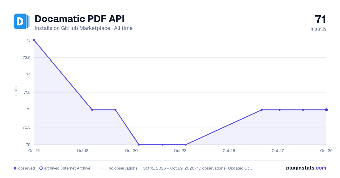Click the y-axis label 70.5
The width and height of the screenshot is (340, 178).
click(x=27, y=127)
